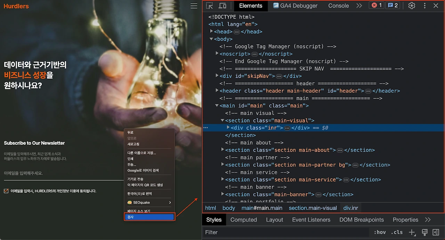Choose 검사 in the context menu
This screenshot has height=240, width=445.
point(149,217)
